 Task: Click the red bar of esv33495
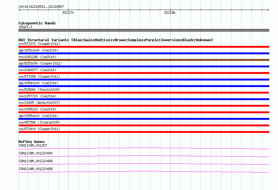(x=144, y=106)
